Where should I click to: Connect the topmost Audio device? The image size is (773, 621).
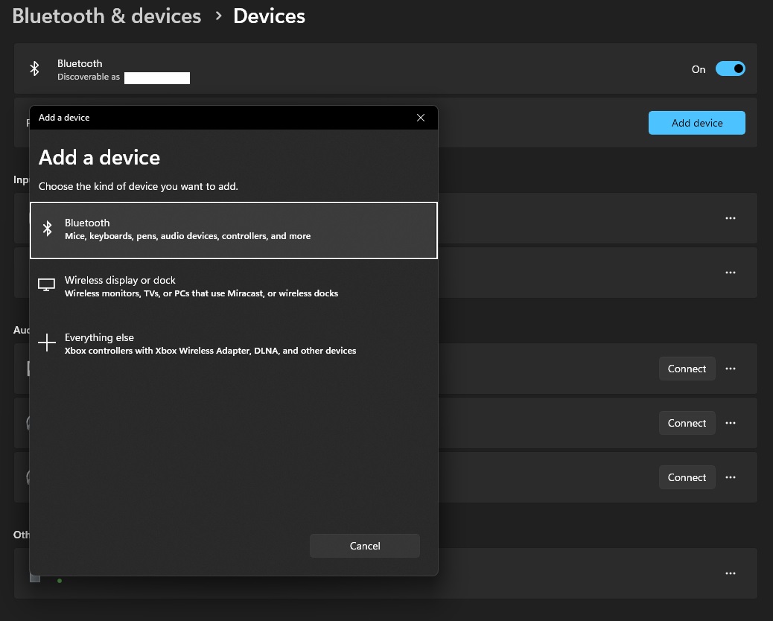tap(687, 369)
